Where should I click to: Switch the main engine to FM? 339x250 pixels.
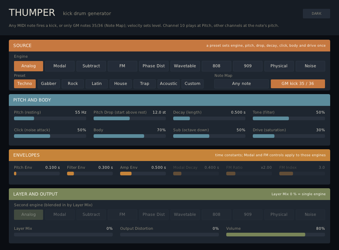[x=122, y=66]
